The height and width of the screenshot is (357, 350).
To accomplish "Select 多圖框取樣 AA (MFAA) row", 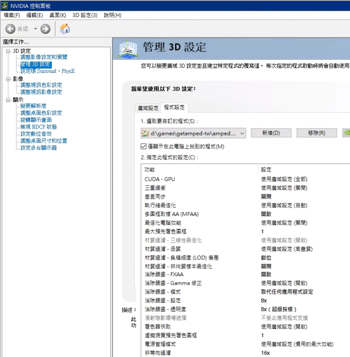I will (x=245, y=214).
